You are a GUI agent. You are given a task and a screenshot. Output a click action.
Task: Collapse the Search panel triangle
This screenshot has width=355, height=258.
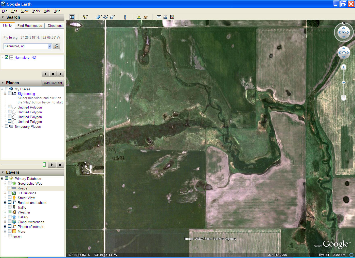click(x=3, y=17)
